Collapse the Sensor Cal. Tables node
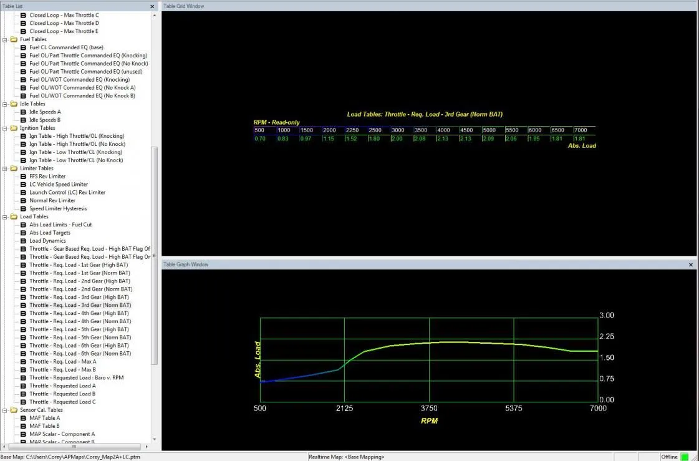This screenshot has width=699, height=461. [5, 410]
